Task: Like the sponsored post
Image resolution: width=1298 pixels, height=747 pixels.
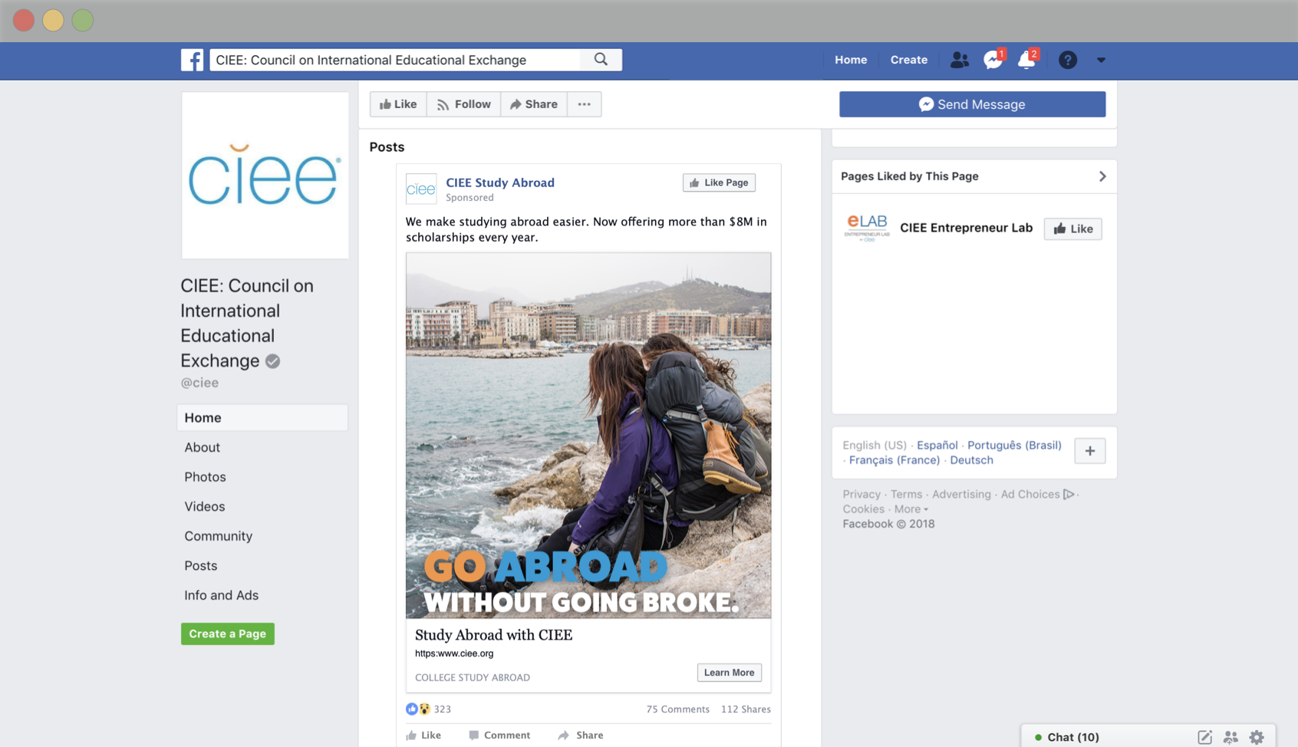Action: tap(423, 735)
